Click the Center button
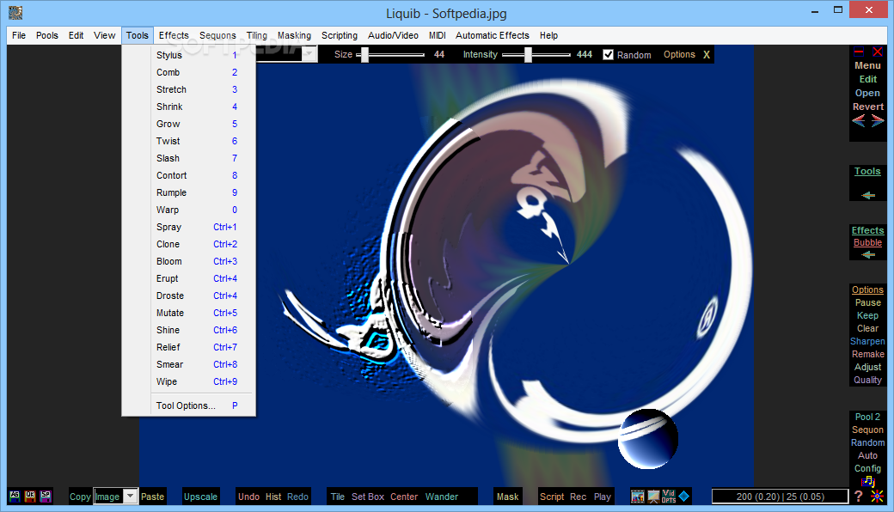The image size is (894, 512). click(x=404, y=497)
